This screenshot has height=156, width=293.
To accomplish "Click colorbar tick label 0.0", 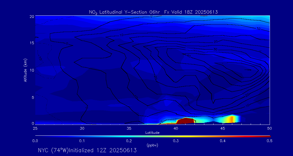I will (35, 141).
